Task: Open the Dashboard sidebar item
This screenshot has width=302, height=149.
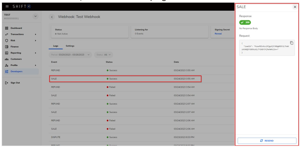Action: (16, 28)
